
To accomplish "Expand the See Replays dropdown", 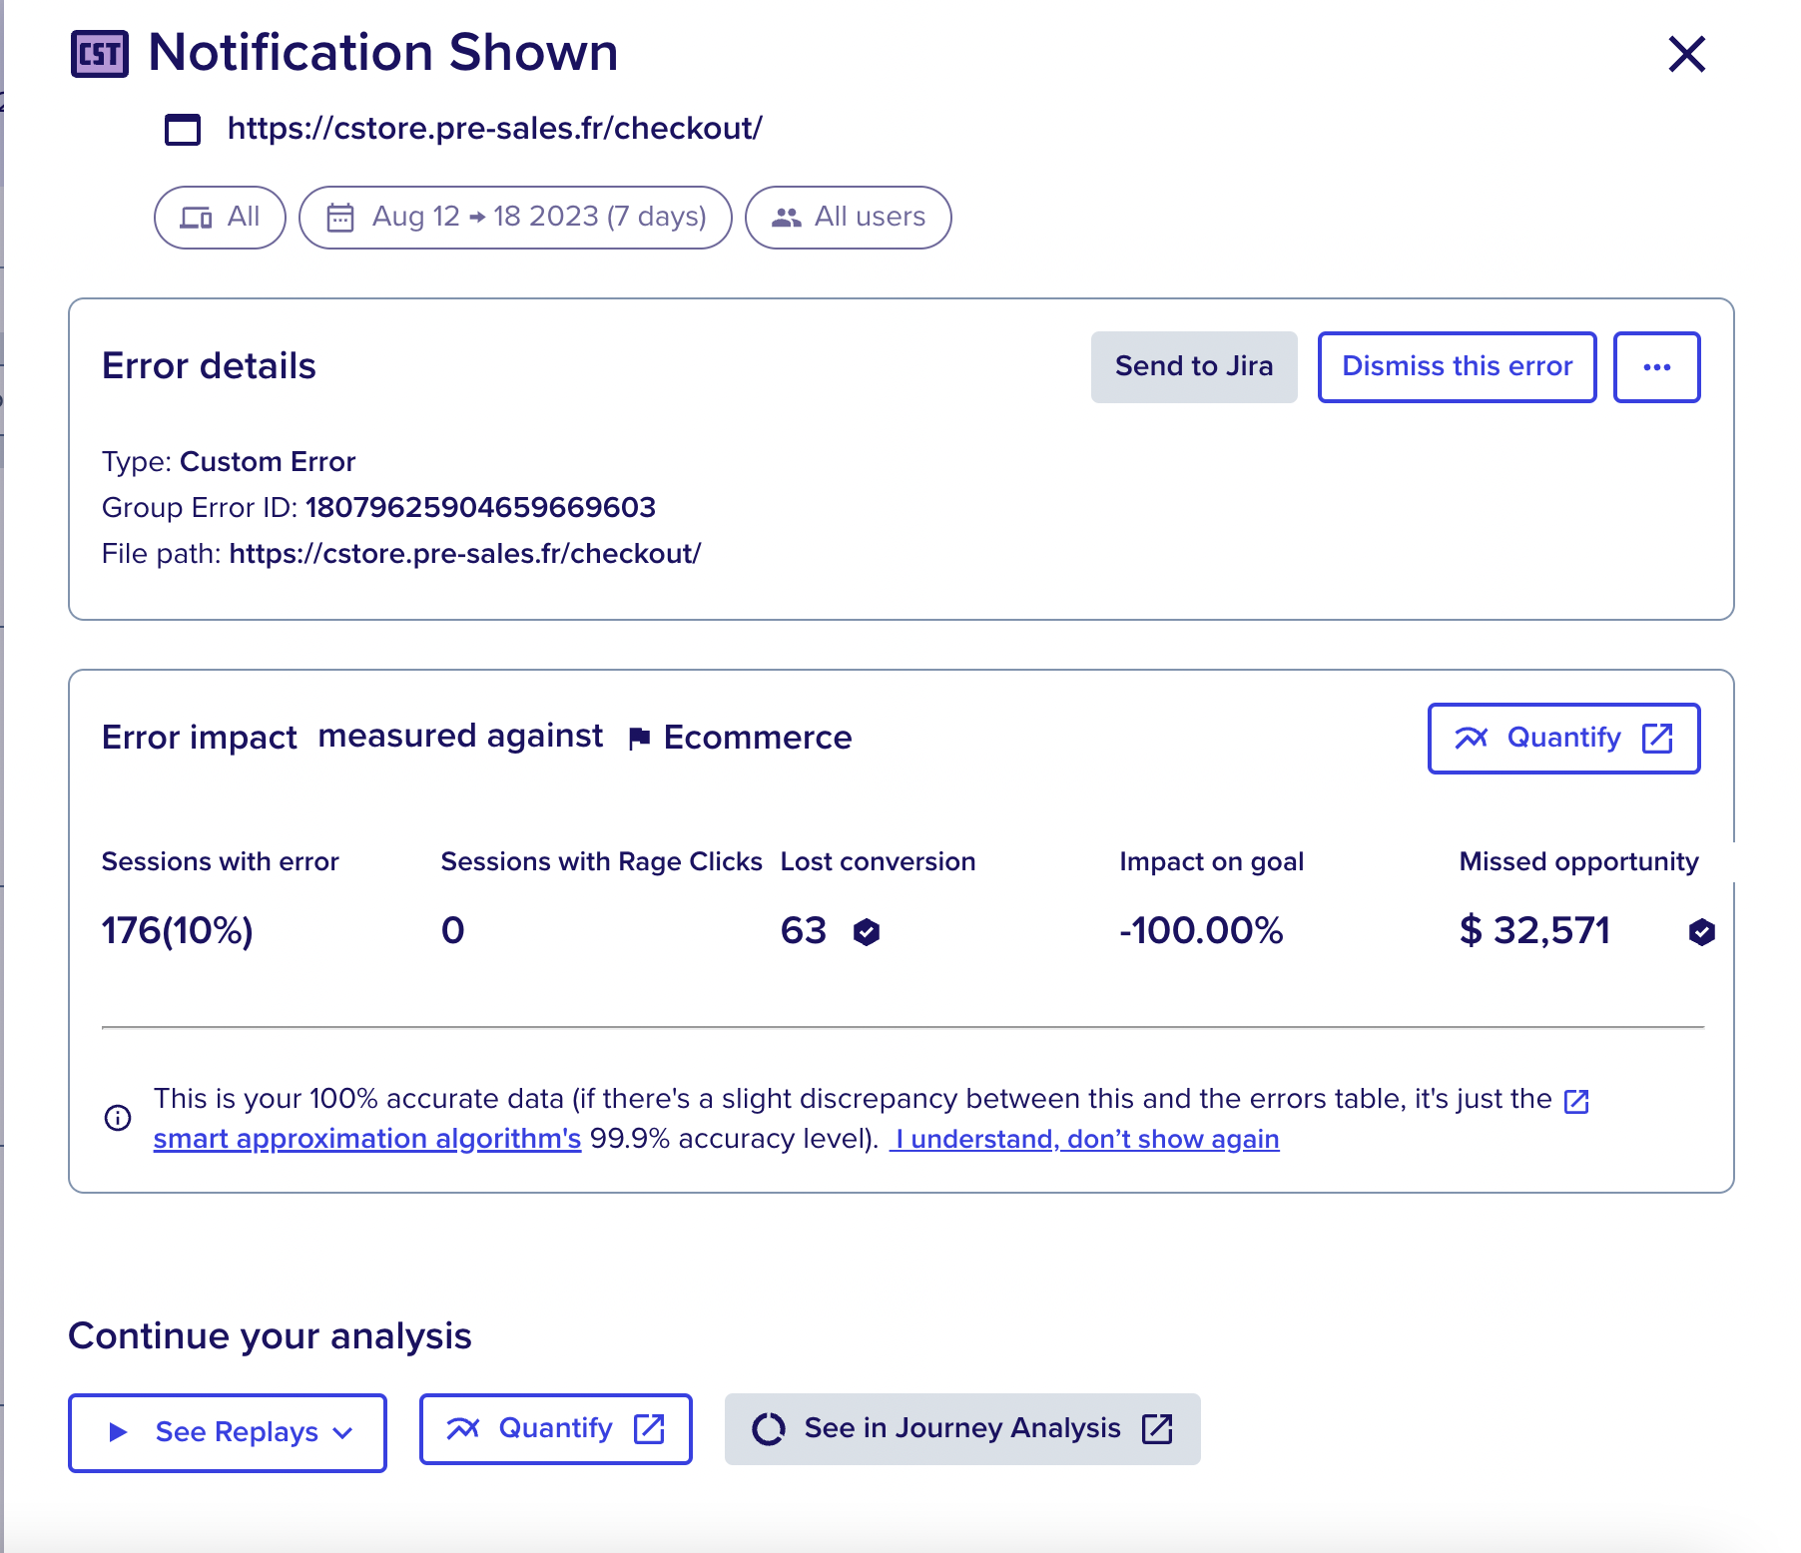I will pyautogui.click(x=343, y=1432).
